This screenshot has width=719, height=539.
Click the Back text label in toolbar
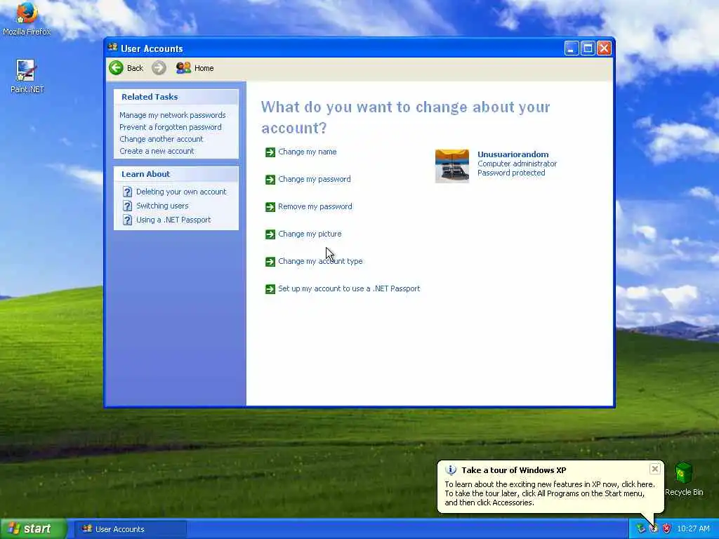[135, 68]
